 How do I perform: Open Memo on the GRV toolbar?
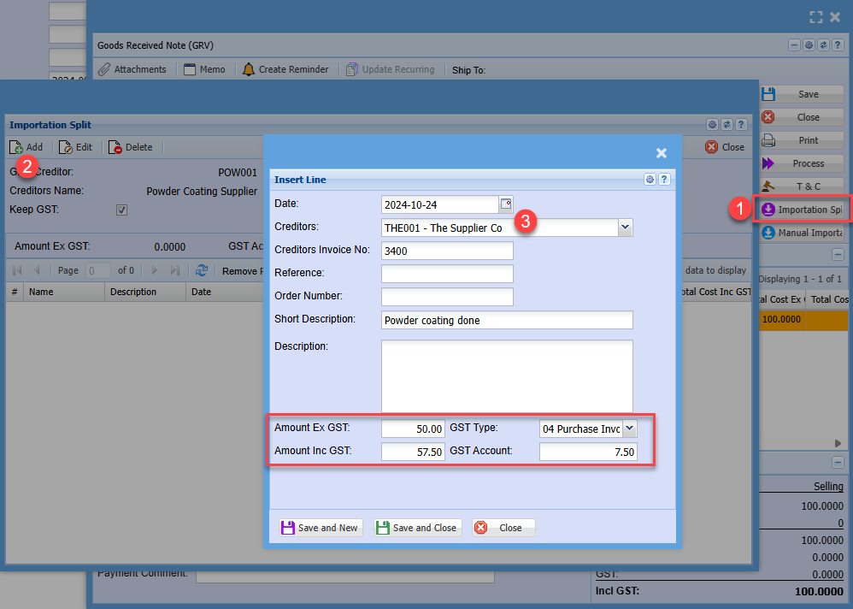click(204, 69)
